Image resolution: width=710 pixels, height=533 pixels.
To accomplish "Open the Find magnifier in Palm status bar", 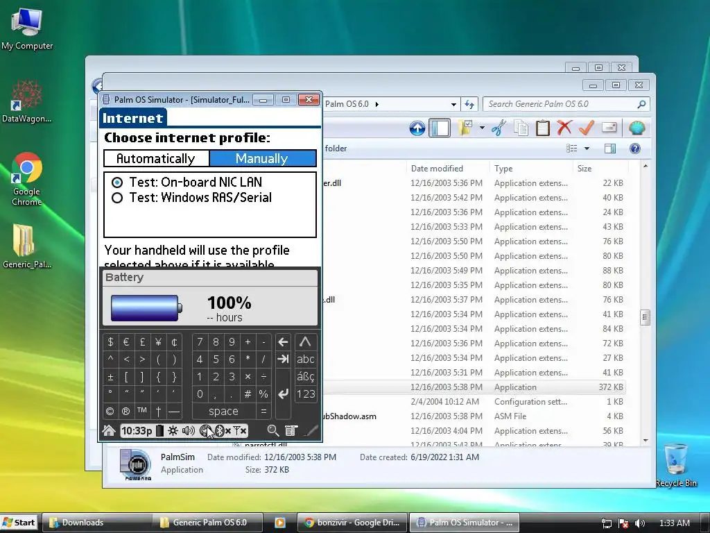I will (x=273, y=430).
